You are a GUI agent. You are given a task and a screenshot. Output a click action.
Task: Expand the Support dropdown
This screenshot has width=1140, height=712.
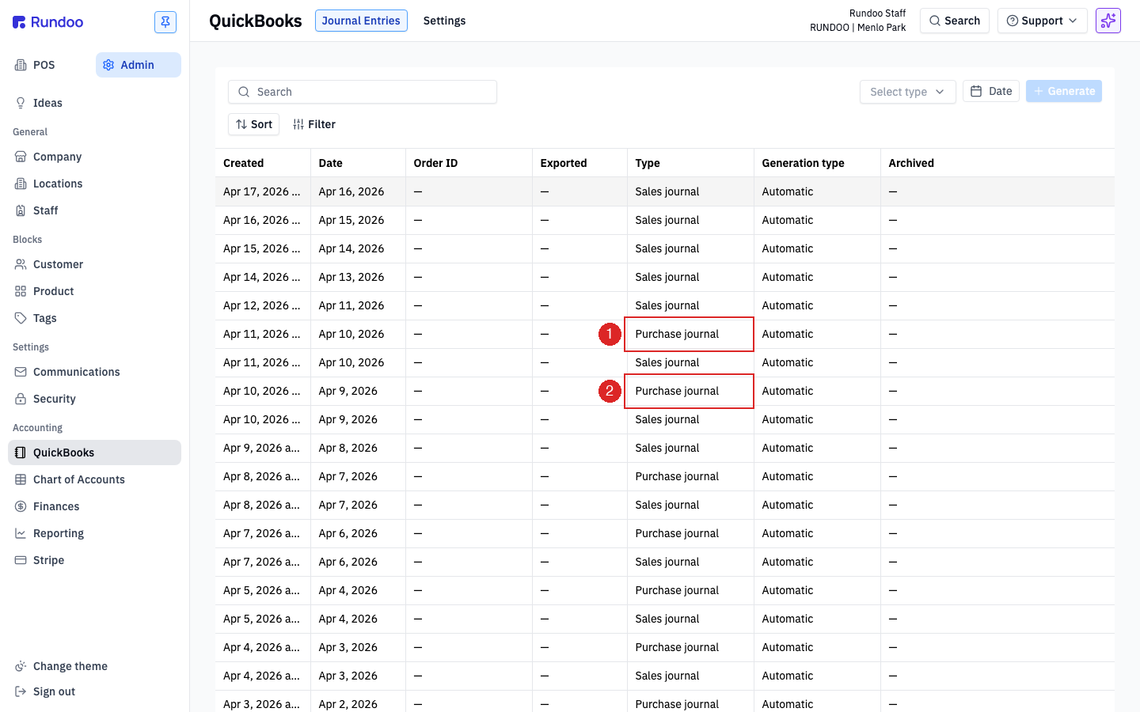pyautogui.click(x=1043, y=21)
